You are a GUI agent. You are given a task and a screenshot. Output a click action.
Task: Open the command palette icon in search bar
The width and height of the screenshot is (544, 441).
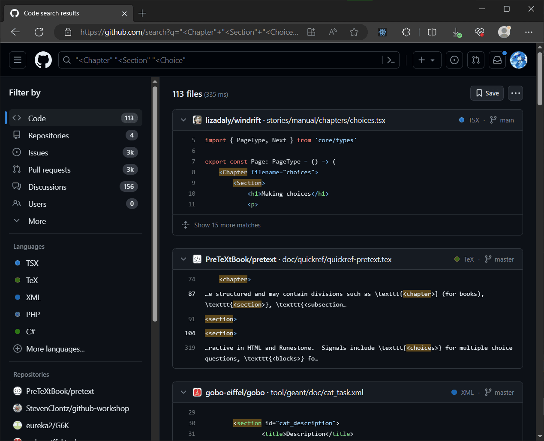[x=391, y=60]
